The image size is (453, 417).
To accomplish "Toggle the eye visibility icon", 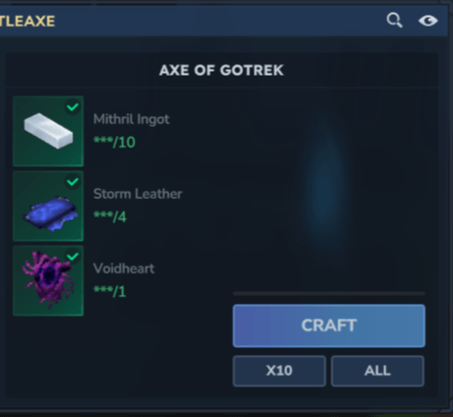I will click(428, 21).
